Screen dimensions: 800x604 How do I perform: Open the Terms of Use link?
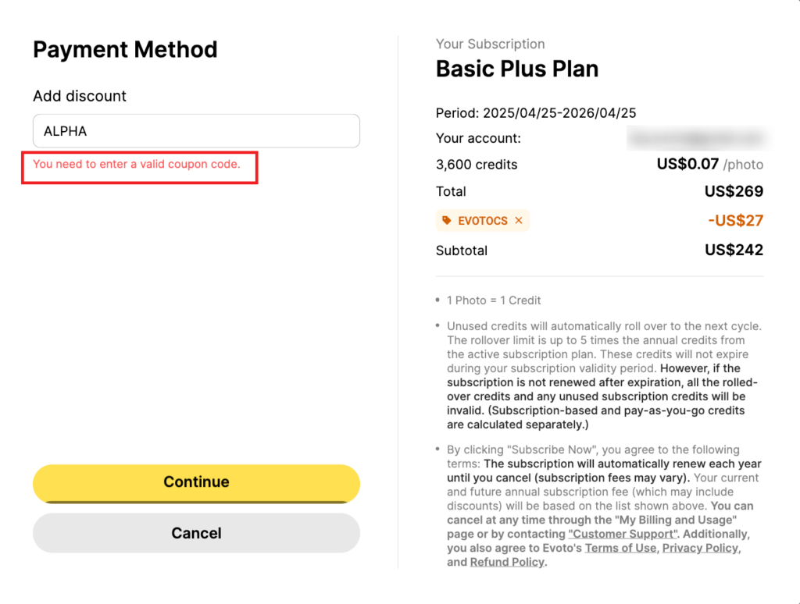[620, 548]
